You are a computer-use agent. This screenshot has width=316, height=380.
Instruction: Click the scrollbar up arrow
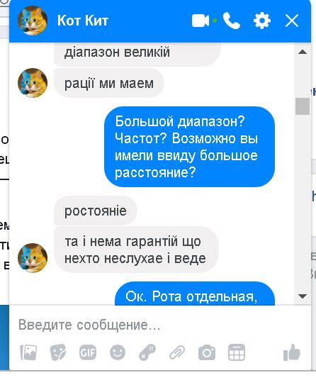303,52
